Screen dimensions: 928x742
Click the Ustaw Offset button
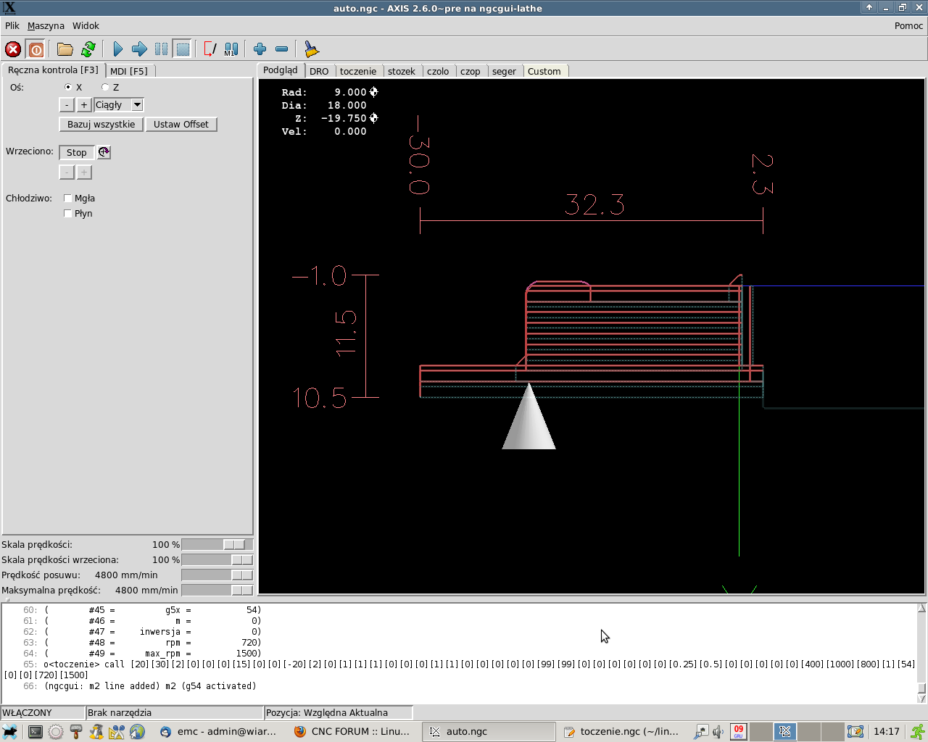(x=181, y=125)
